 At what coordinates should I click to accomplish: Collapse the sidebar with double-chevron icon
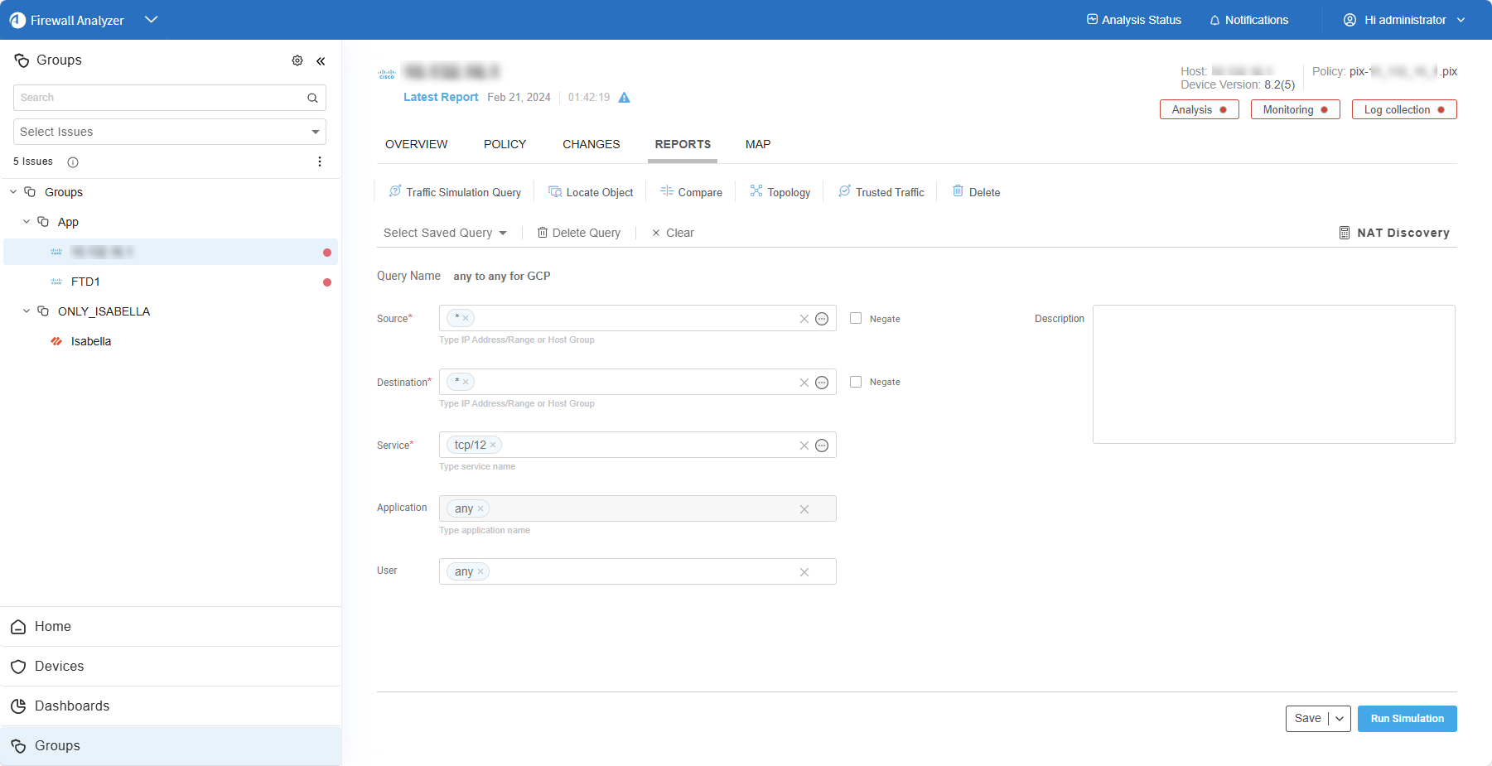point(321,60)
